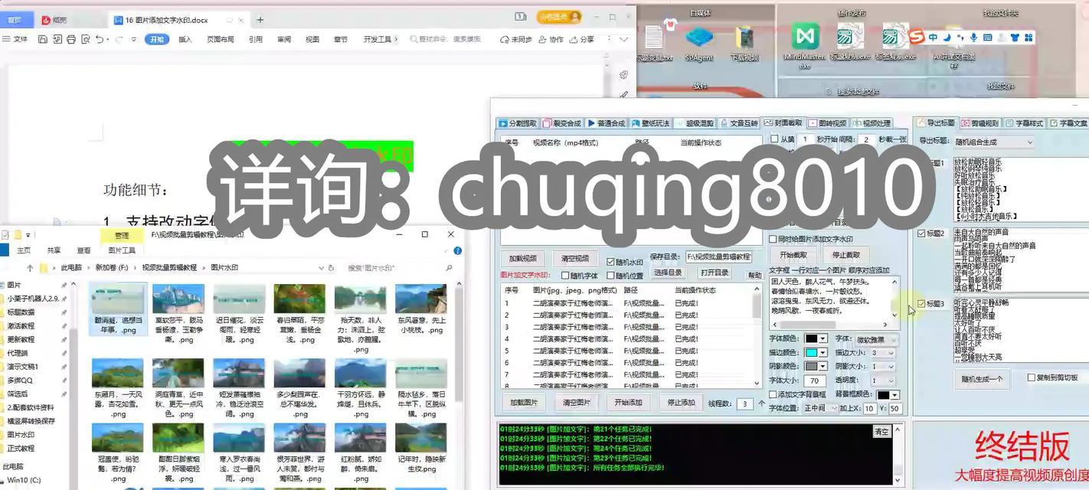Screen dimensions: 1089x490
Task: Open the thumbnail 记年时 隐映新生纹.png
Action: (x=420, y=449)
